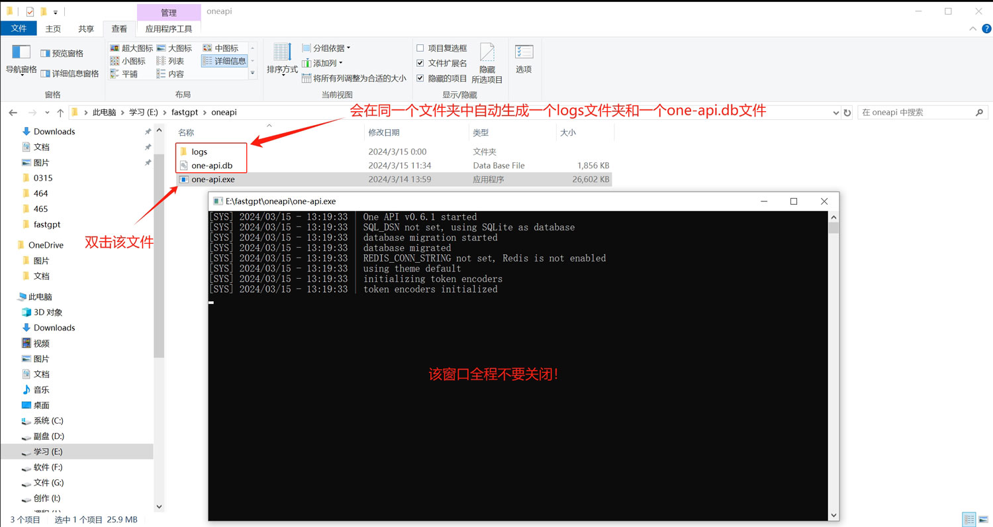Open the Share ribbon tab
This screenshot has height=527, width=993.
click(86, 29)
